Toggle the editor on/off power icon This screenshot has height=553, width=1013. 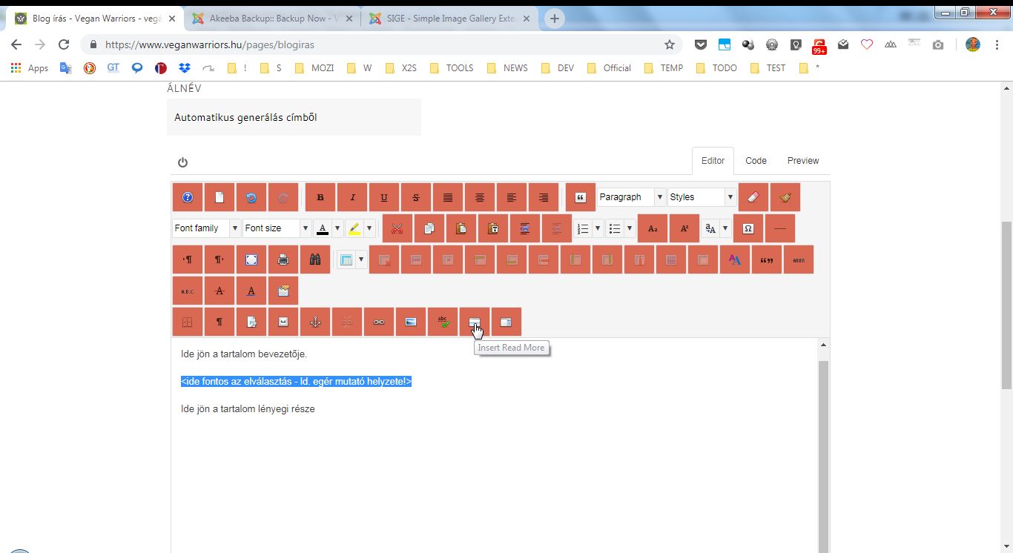point(183,162)
